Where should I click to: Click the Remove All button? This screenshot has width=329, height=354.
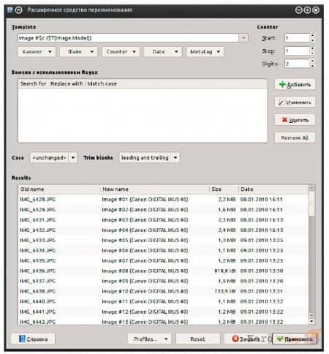(x=295, y=138)
